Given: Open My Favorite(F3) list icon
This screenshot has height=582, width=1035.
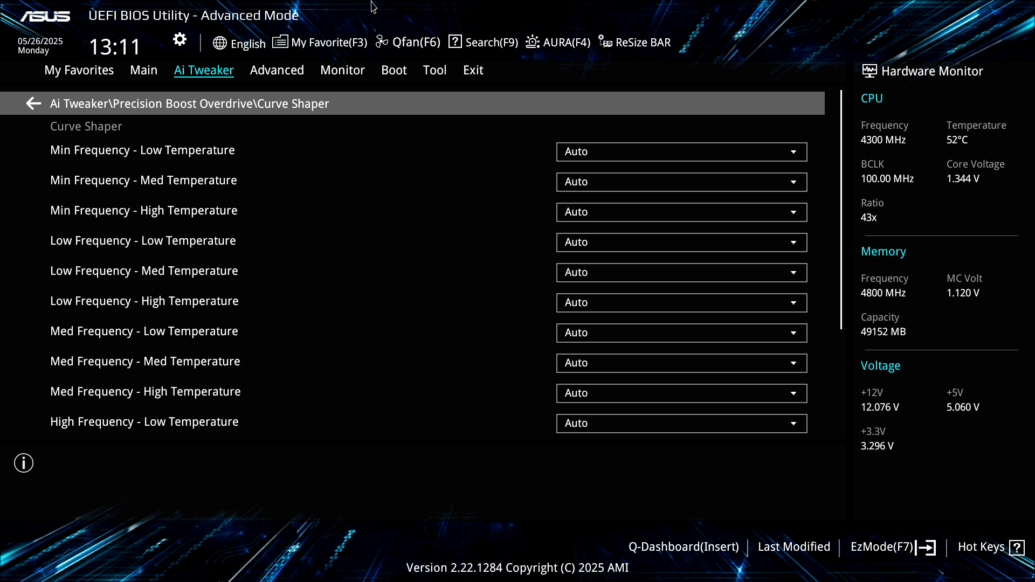Looking at the screenshot, I should pos(280,42).
